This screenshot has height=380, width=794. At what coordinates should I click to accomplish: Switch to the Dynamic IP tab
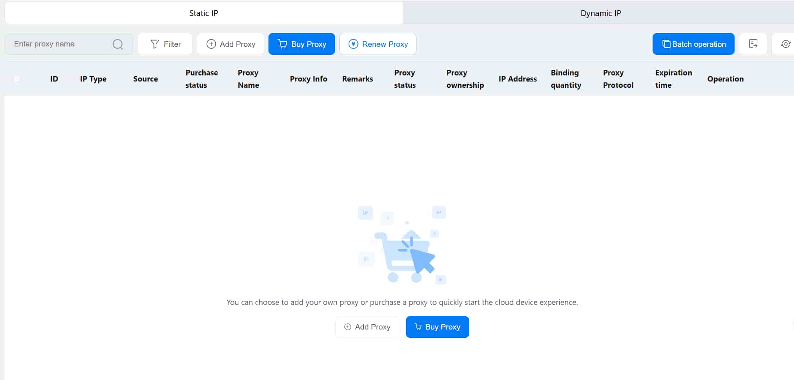tap(601, 13)
